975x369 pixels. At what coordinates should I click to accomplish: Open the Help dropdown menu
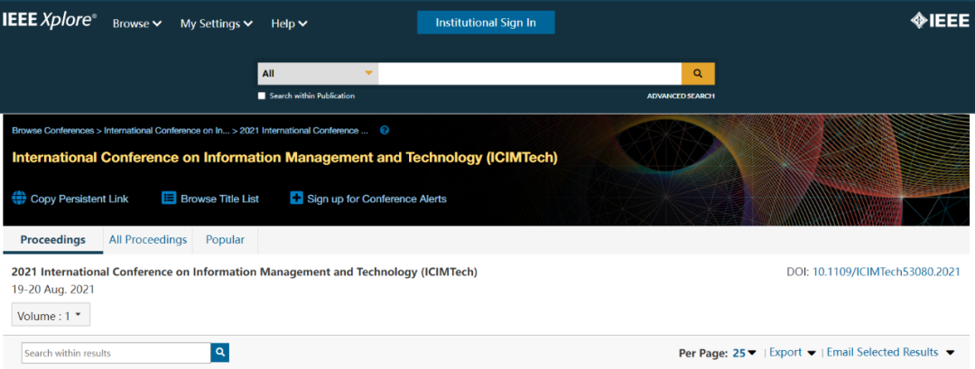point(289,23)
